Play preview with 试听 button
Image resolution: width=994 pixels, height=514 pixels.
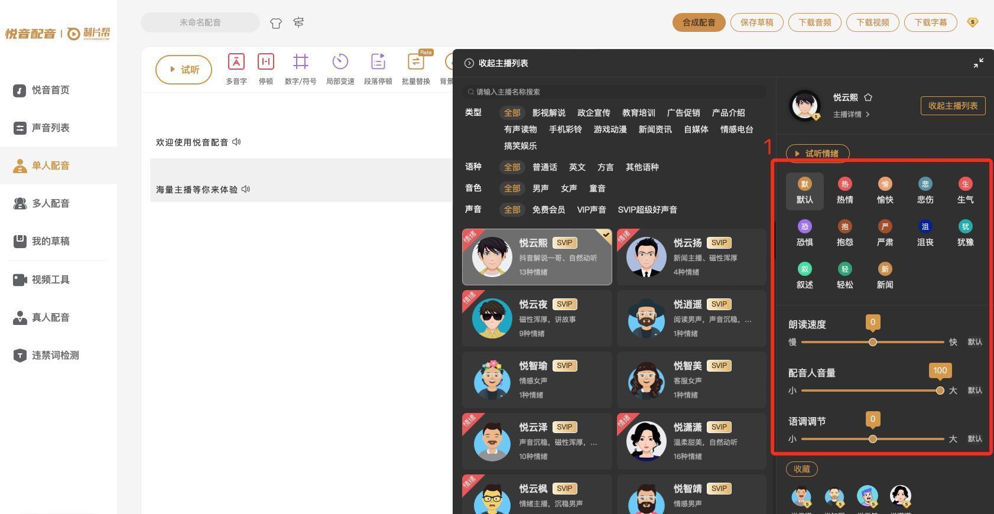click(x=184, y=70)
